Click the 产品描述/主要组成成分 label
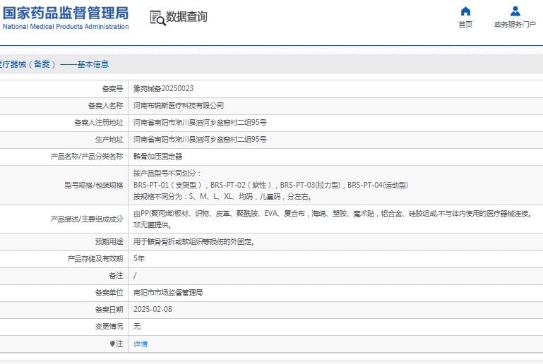The width and height of the screenshot is (543, 364). click(87, 219)
